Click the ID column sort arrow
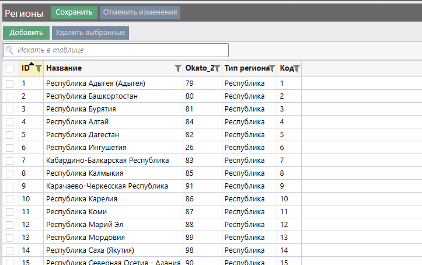 tap(32, 64)
